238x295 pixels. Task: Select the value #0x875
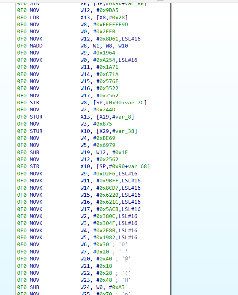(x=103, y=124)
